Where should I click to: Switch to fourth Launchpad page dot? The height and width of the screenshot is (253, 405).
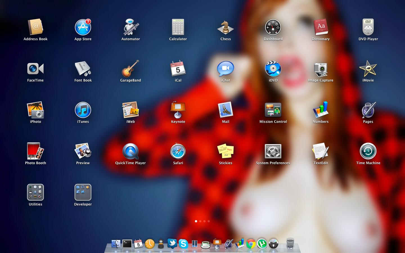[x=209, y=221]
